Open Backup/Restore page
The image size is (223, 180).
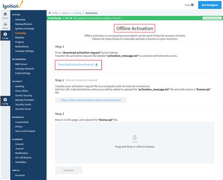click(24, 24)
